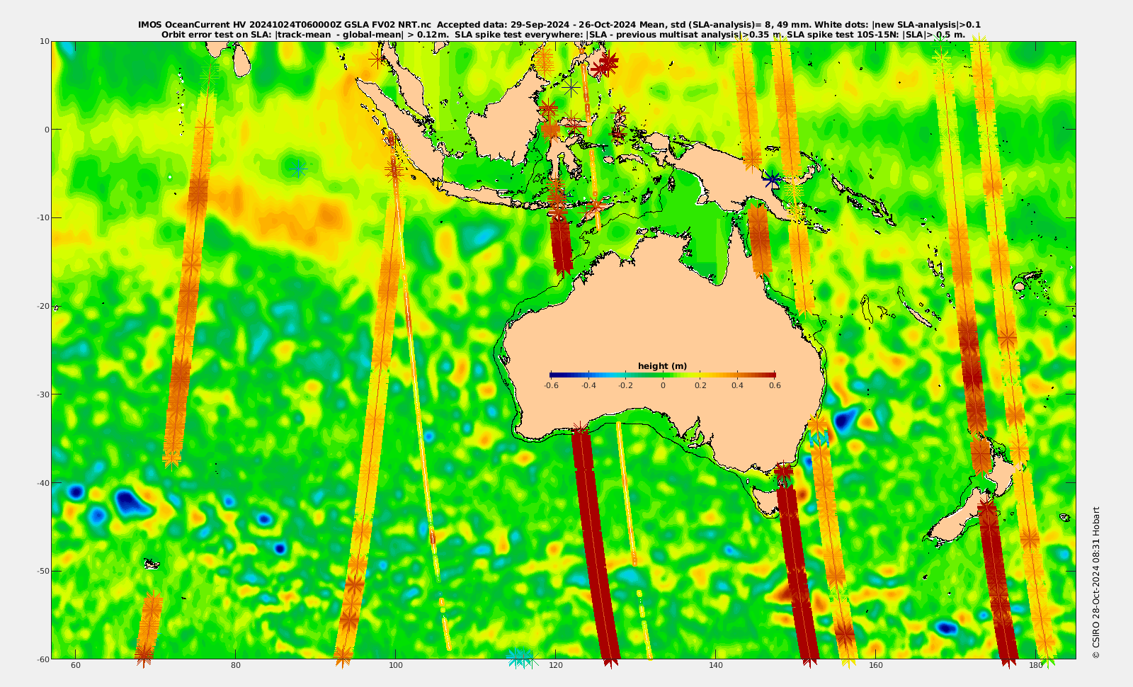The height and width of the screenshot is (687, 1133).
Task: Click the -0.4 colorbar tick label
Action: (x=588, y=386)
